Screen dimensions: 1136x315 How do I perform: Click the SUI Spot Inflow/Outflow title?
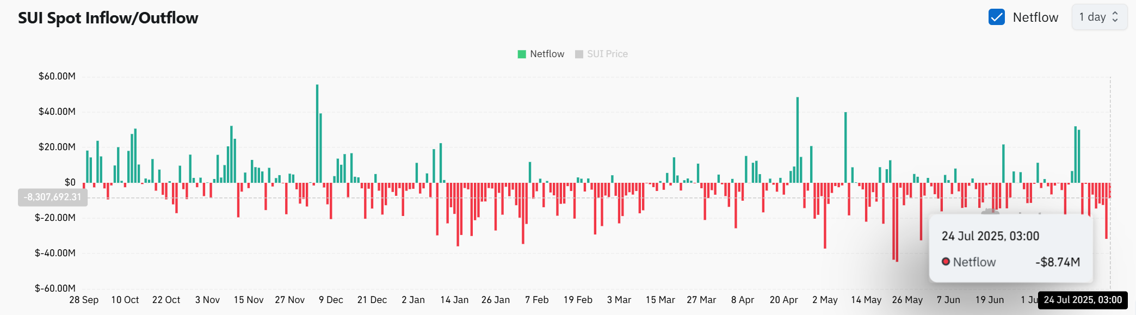point(108,18)
